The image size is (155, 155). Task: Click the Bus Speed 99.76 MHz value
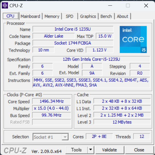click(x=52, y=115)
